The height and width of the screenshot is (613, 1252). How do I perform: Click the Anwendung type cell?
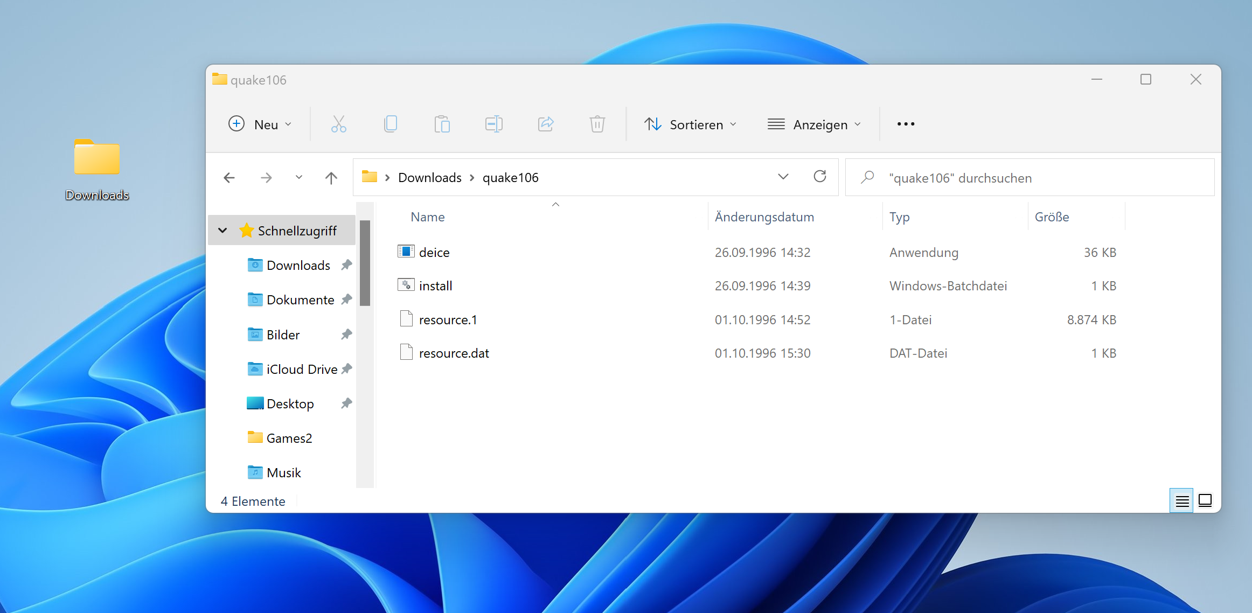[924, 252]
